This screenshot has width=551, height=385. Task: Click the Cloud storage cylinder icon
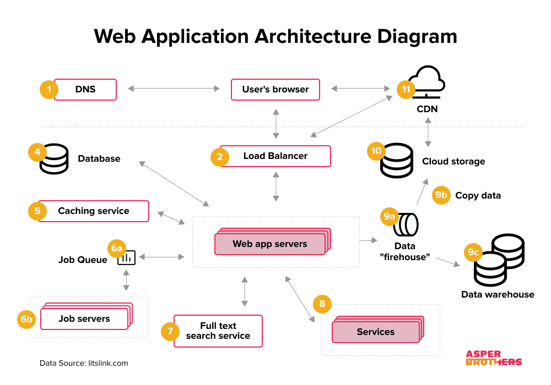[397, 161]
